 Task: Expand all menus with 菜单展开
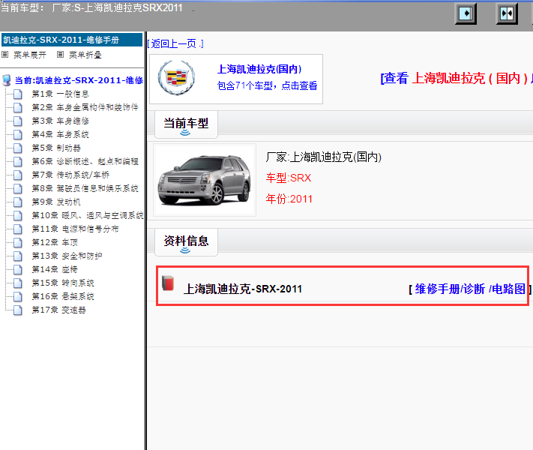point(29,55)
